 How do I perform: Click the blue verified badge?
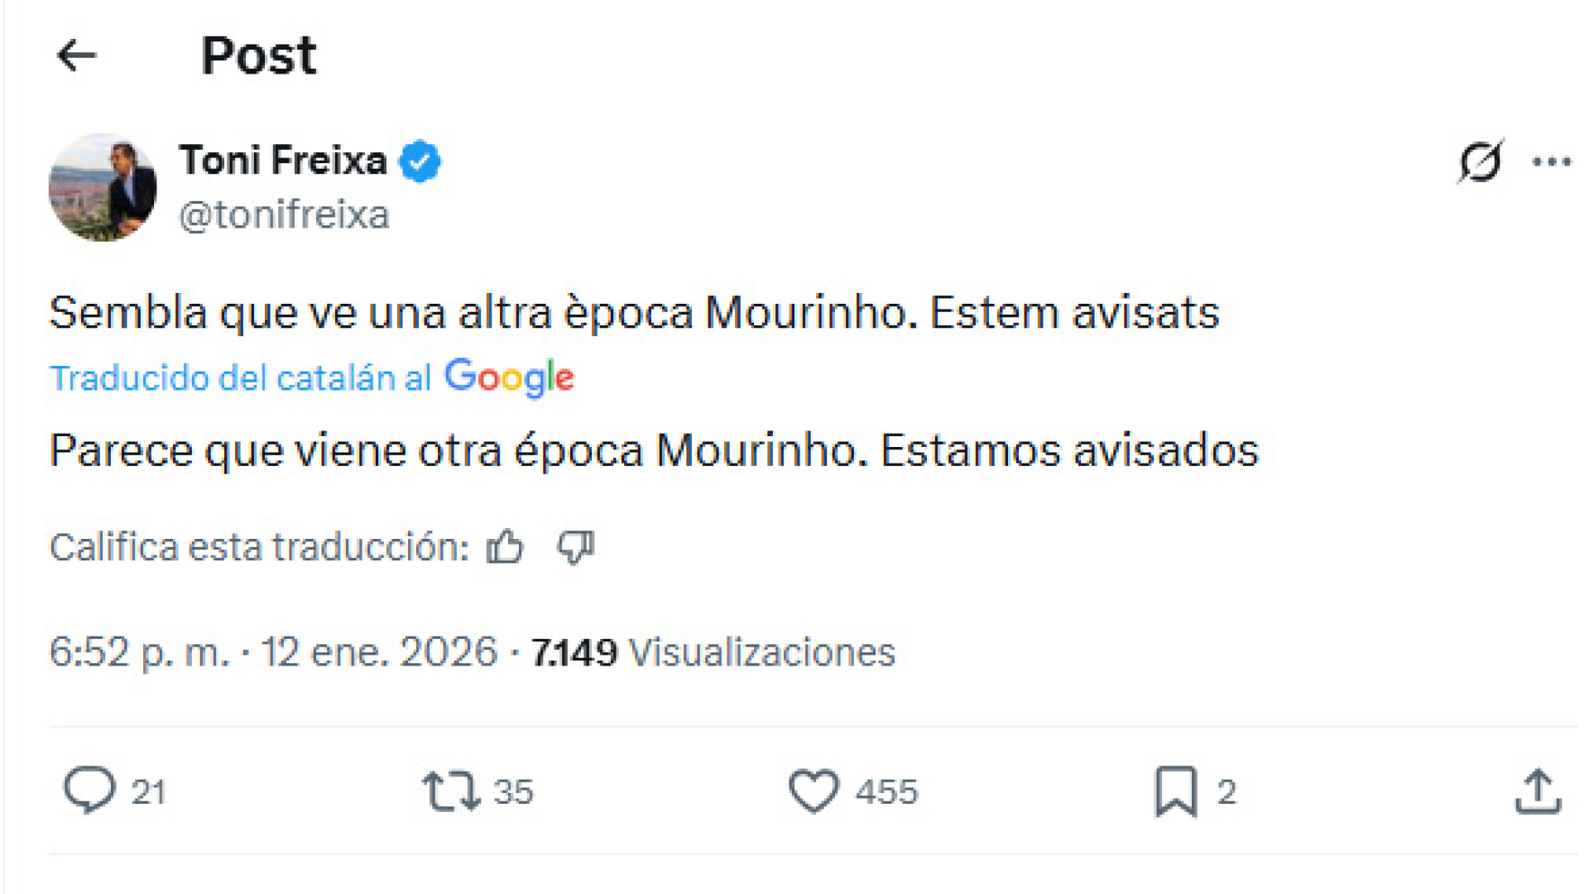pyautogui.click(x=420, y=161)
